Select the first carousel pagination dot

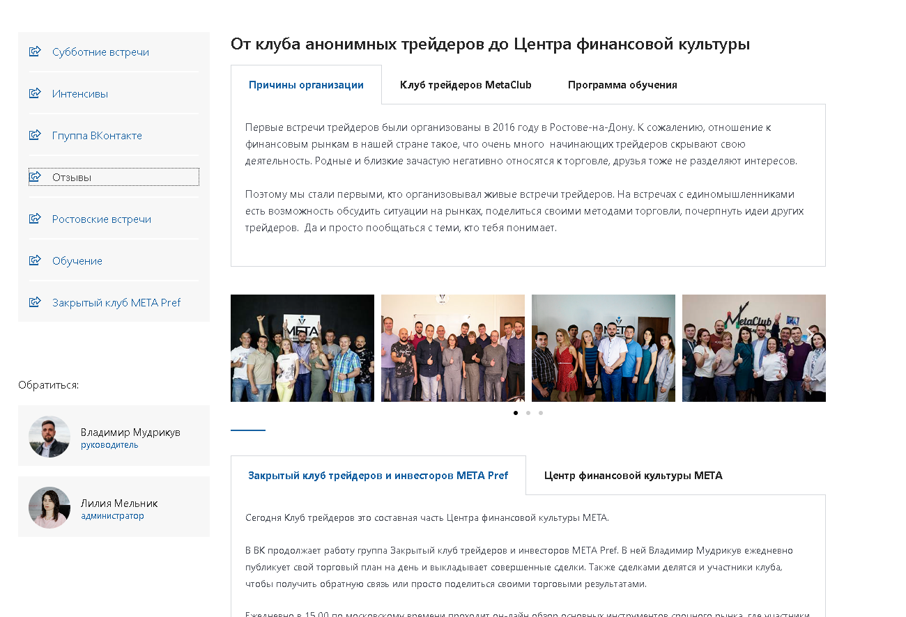click(x=516, y=413)
